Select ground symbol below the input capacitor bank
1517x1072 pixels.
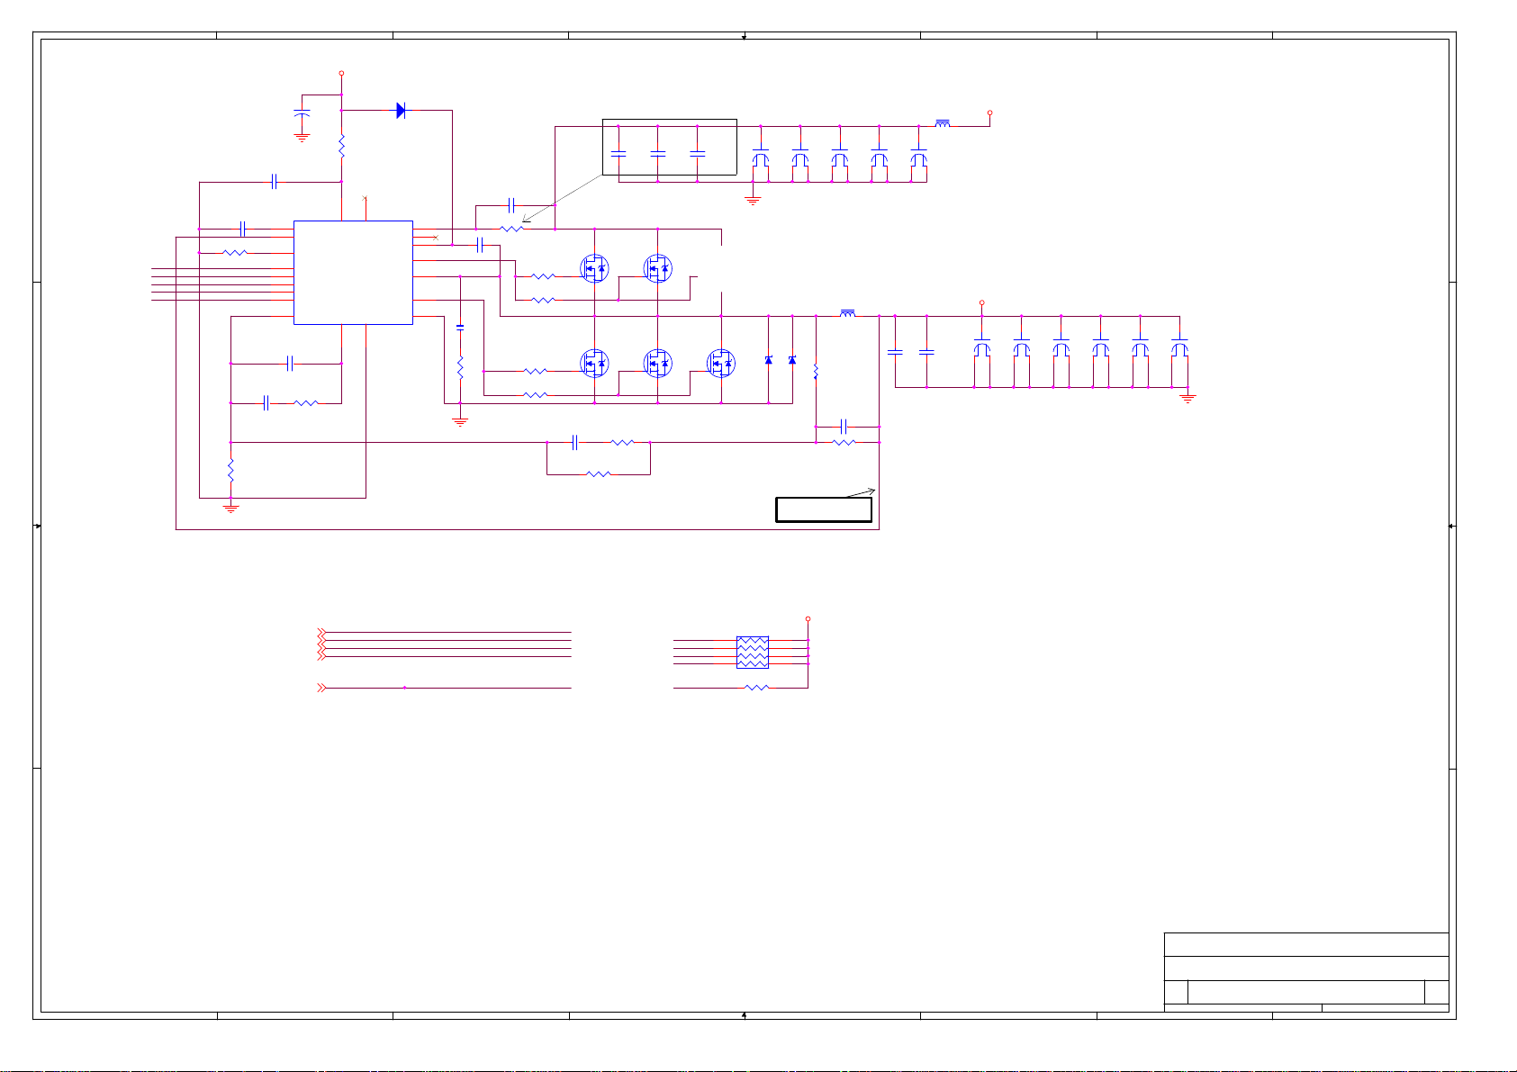pyautogui.click(x=754, y=201)
